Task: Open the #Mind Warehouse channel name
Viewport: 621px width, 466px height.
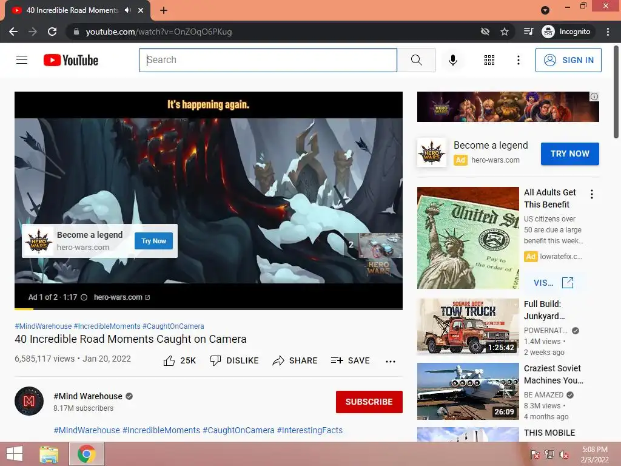Action: click(x=88, y=396)
